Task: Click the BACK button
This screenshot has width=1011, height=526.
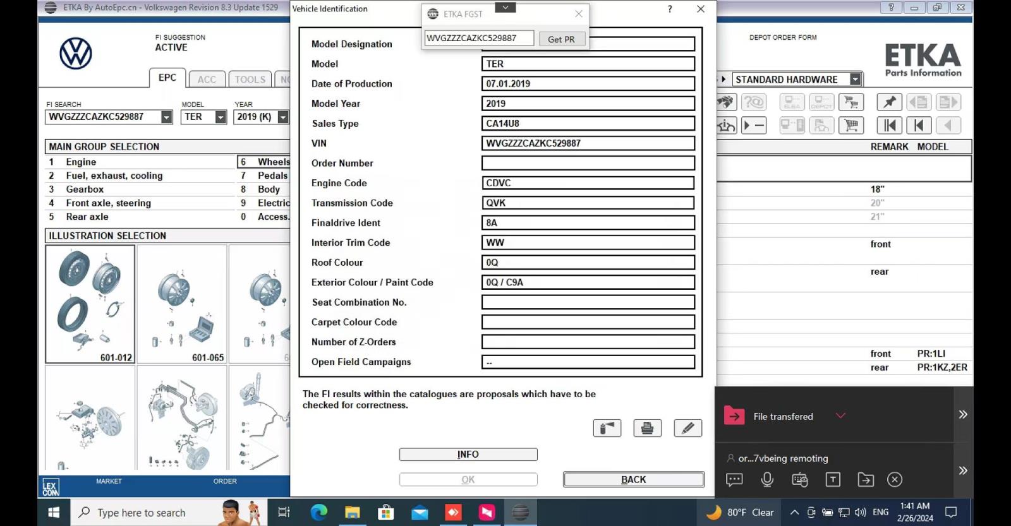Action: click(634, 479)
